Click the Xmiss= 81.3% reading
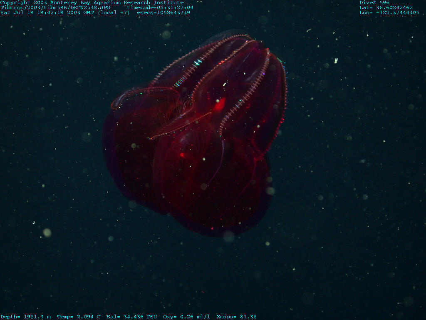 236,317
